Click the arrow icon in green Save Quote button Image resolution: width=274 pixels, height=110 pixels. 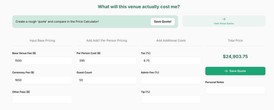point(226,71)
